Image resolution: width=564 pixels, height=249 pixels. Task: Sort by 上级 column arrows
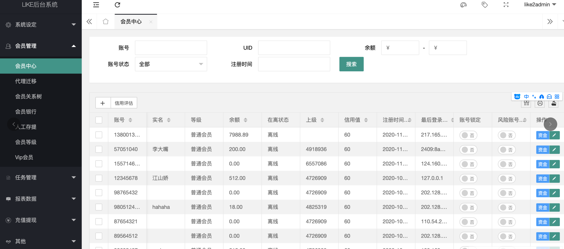(x=322, y=120)
